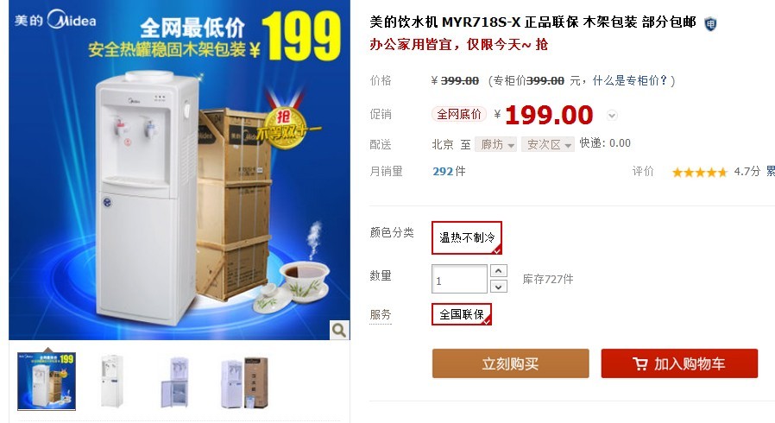Screen dimensions: 775x423
Task: Select the thumbnail with dispenser and box
Action: pos(244,382)
